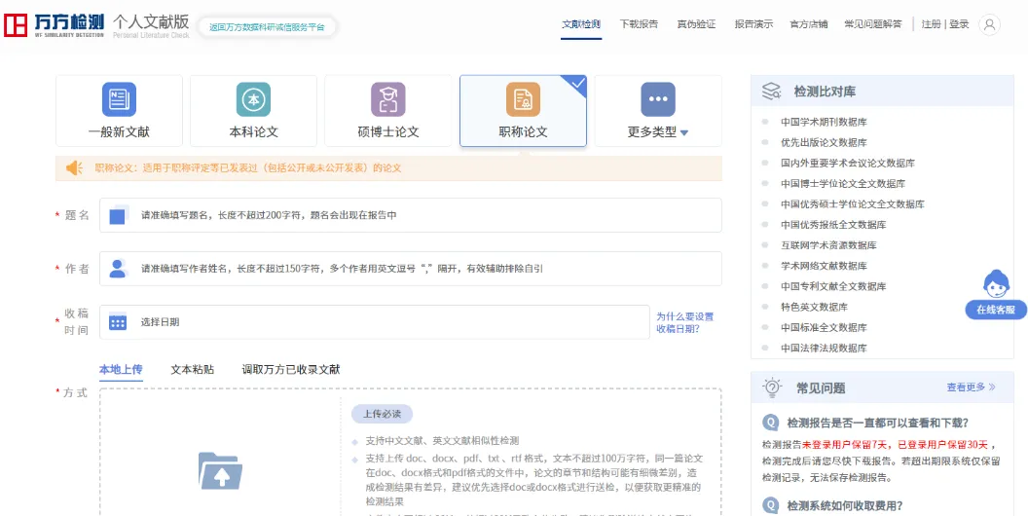Expand 检测系统如何收费 question
Image resolution: width=1028 pixels, height=516 pixels.
coord(843,505)
